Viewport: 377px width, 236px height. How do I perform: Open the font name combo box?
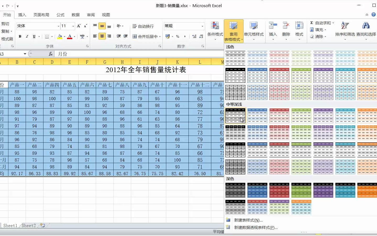coord(38,26)
